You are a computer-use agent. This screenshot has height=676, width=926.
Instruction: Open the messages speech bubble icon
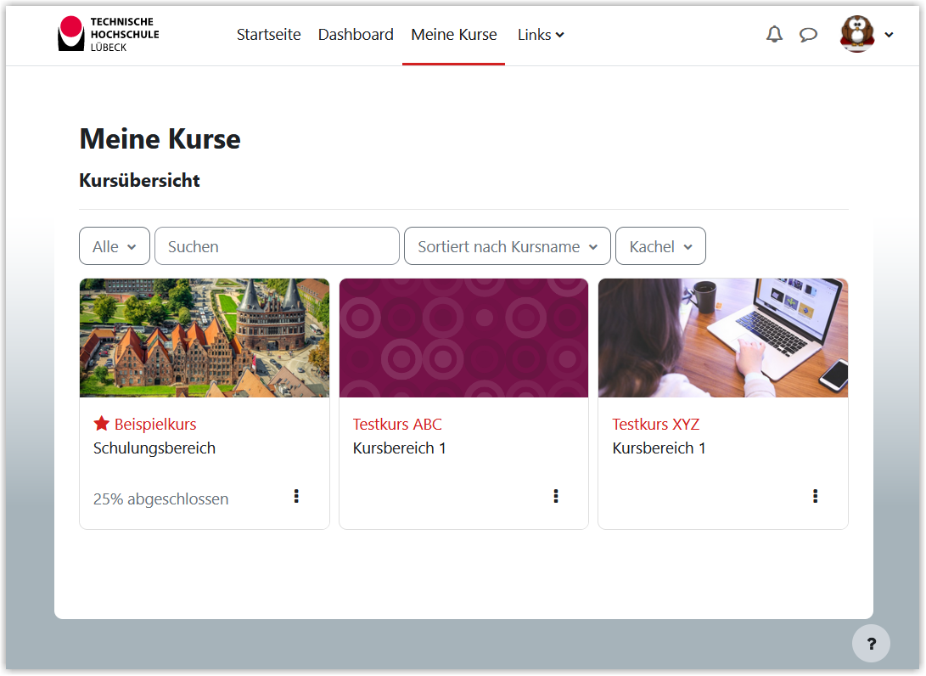808,36
